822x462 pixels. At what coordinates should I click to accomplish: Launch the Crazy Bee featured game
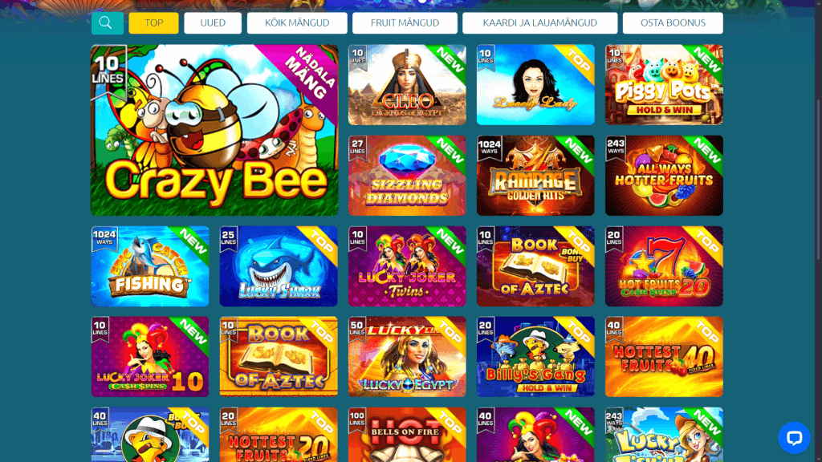click(x=214, y=130)
